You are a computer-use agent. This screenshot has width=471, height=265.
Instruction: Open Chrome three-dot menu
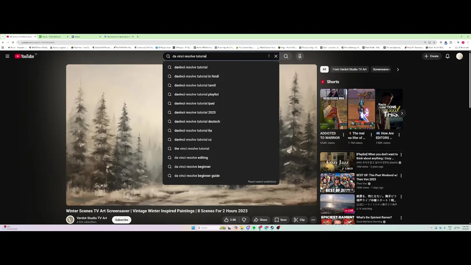click(468, 42)
